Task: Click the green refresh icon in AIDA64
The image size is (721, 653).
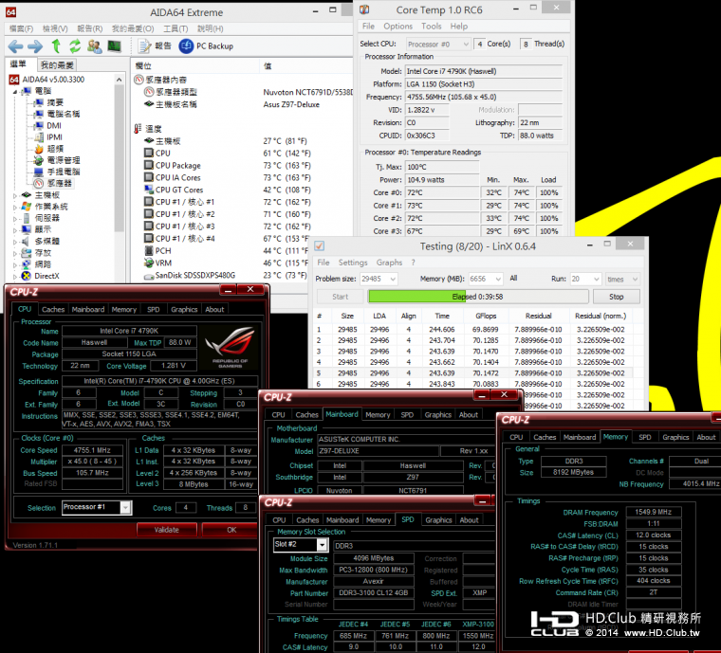Action: (75, 46)
